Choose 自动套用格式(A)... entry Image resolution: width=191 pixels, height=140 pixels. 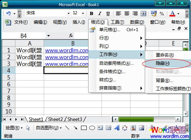[117, 63]
